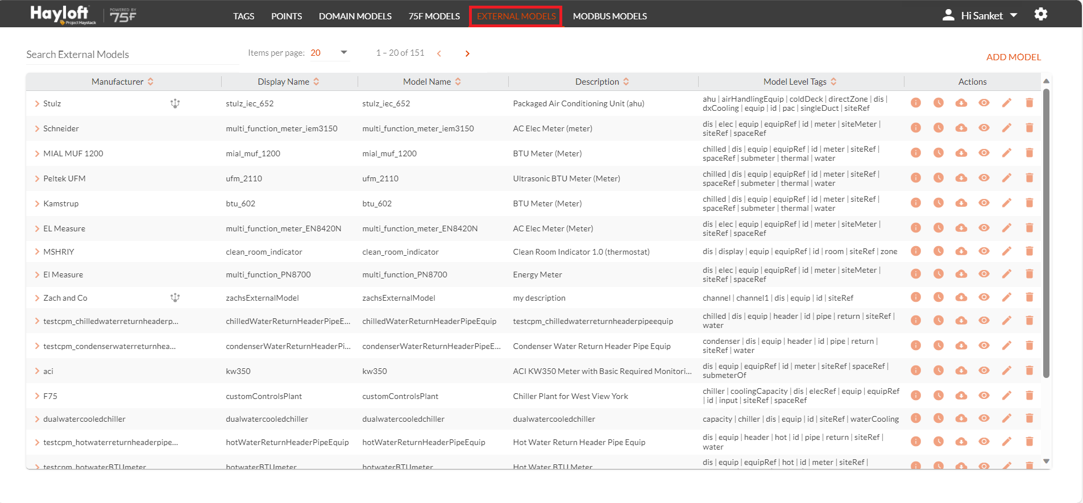Image resolution: width=1083 pixels, height=503 pixels.
Task: Go to the previous page of models
Action: click(439, 53)
